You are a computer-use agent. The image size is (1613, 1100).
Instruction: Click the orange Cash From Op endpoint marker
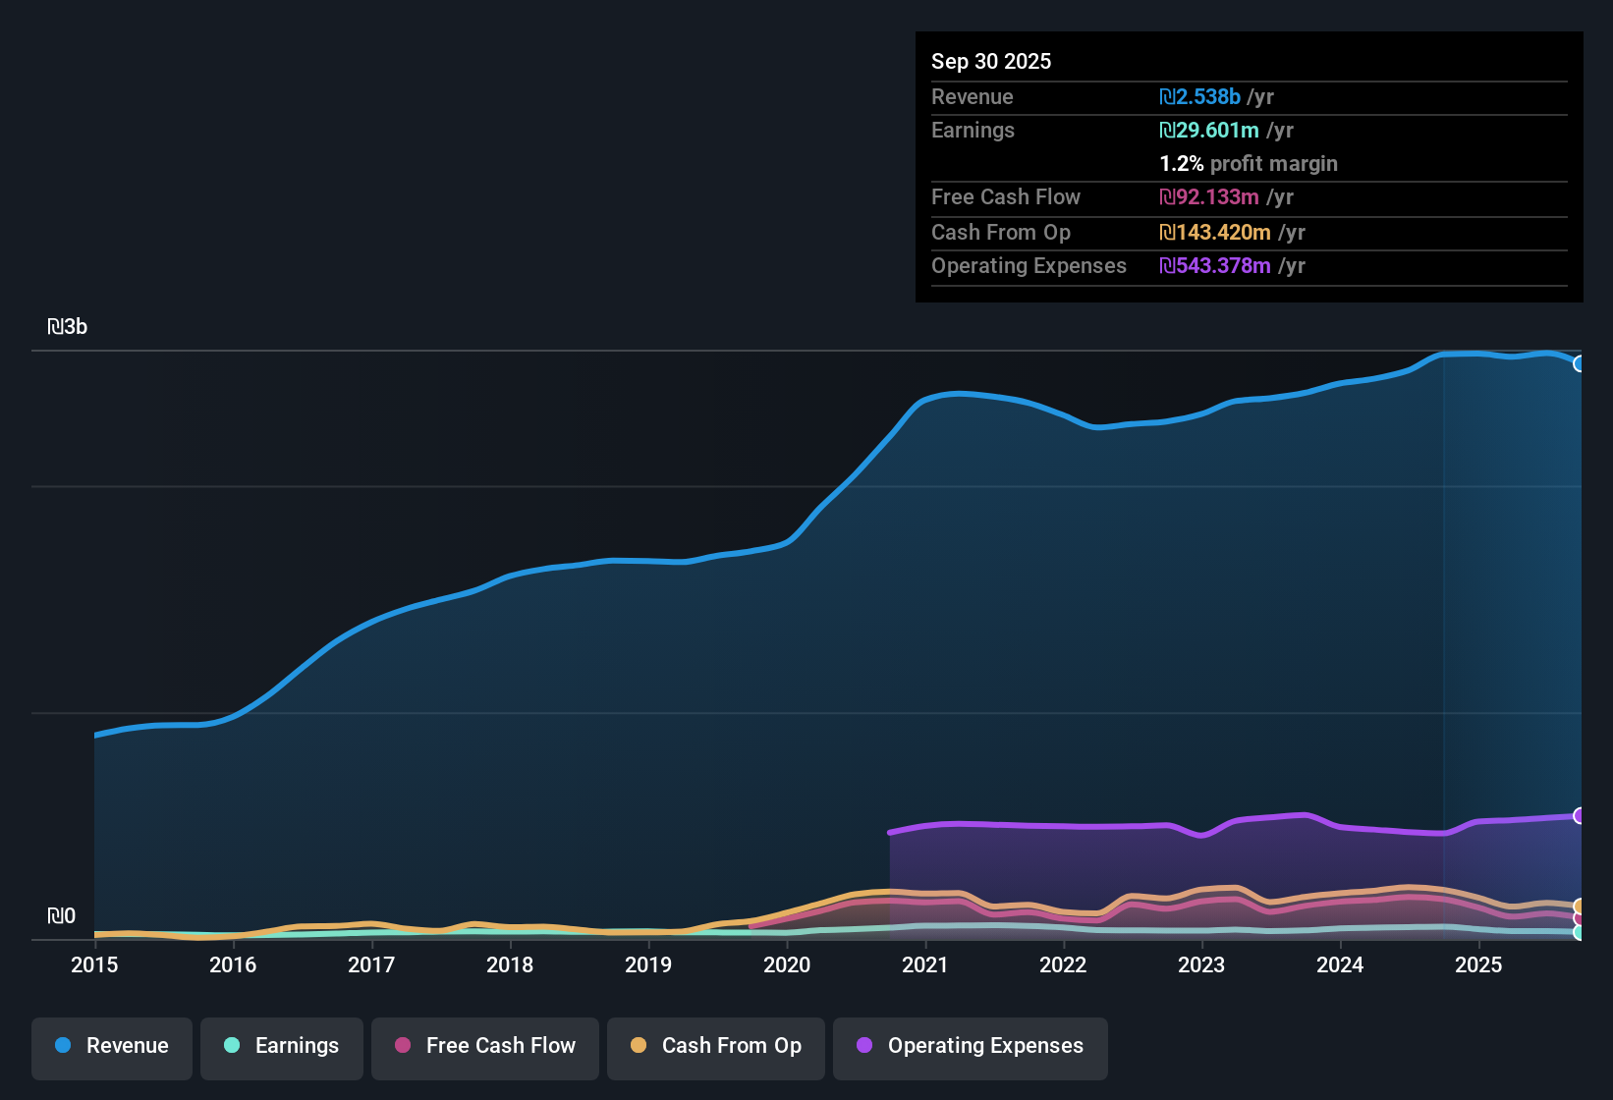coord(1579,906)
